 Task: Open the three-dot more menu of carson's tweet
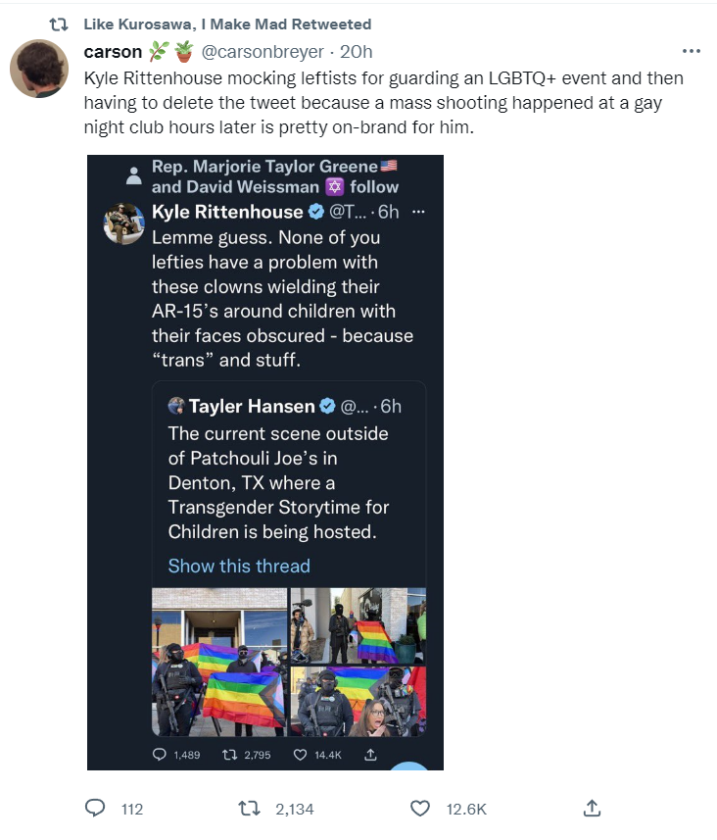pos(691,51)
